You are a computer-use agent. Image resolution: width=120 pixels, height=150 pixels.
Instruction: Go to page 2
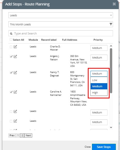point(22,135)
